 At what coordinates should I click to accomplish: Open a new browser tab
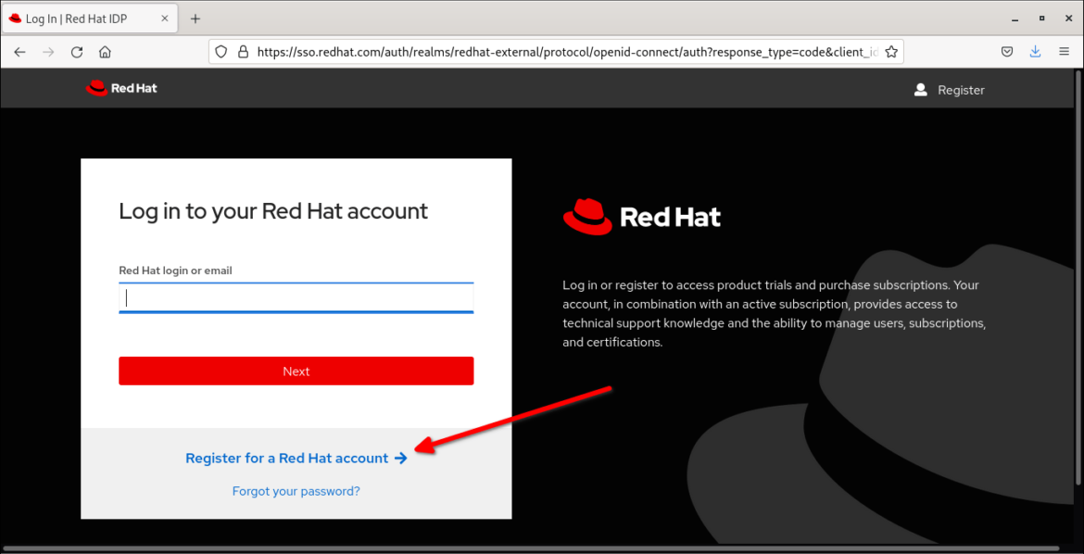(x=195, y=18)
